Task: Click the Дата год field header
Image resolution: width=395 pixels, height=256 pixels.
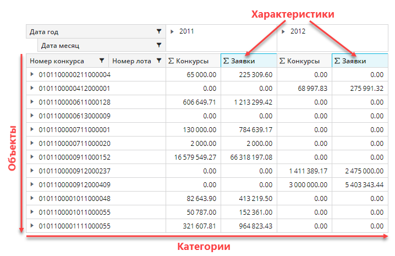Action: [88, 32]
